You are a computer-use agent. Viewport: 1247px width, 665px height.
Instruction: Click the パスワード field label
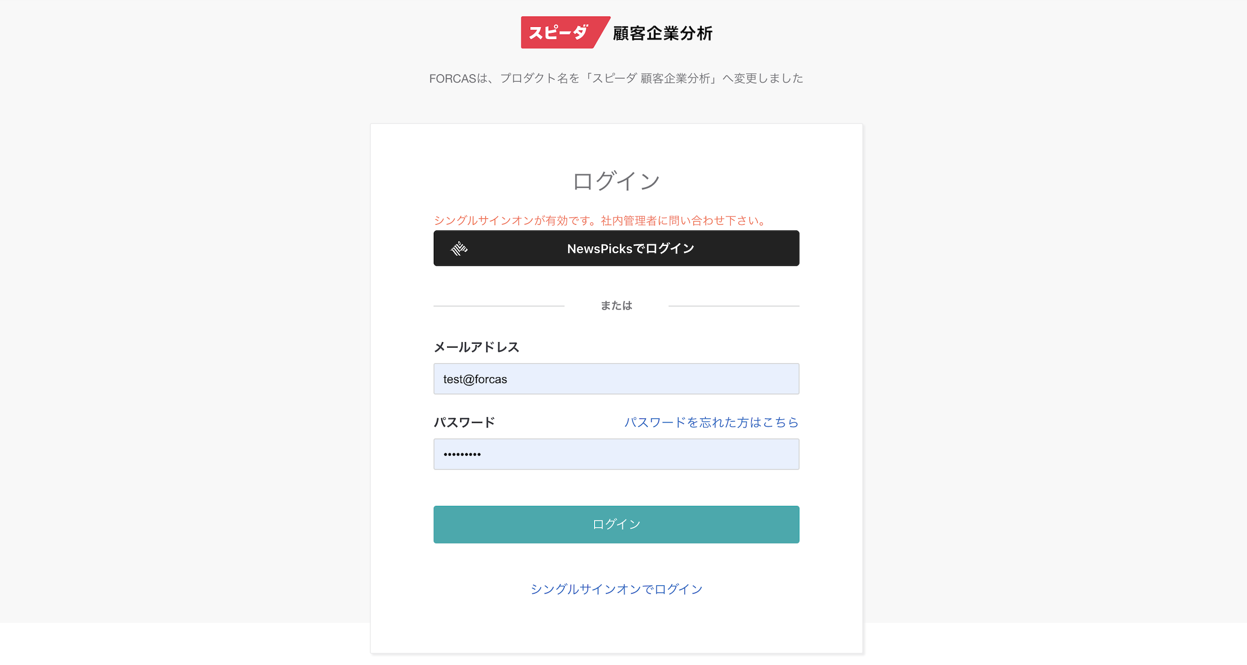464,422
